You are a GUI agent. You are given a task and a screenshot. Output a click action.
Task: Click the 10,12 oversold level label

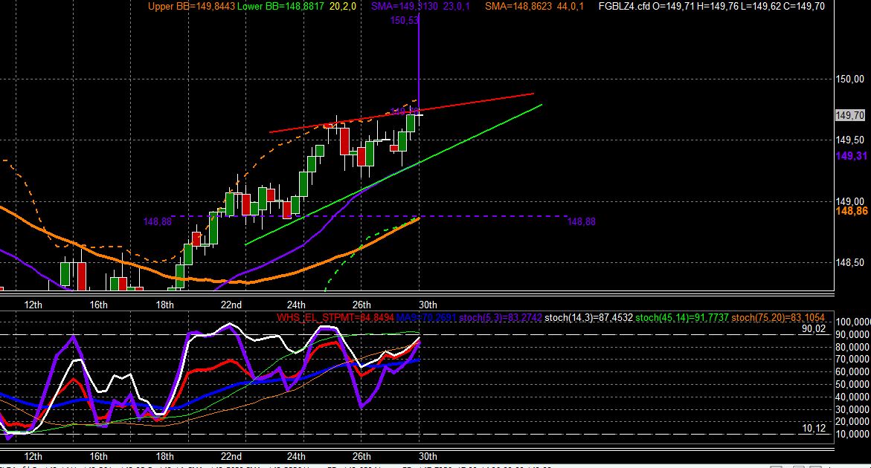(x=814, y=428)
